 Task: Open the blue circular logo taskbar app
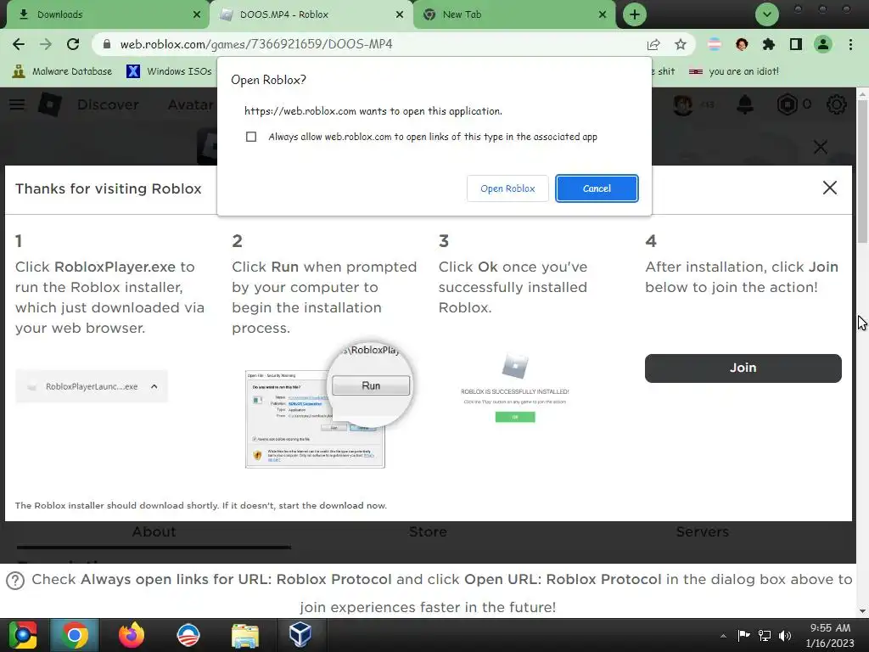[188, 635]
